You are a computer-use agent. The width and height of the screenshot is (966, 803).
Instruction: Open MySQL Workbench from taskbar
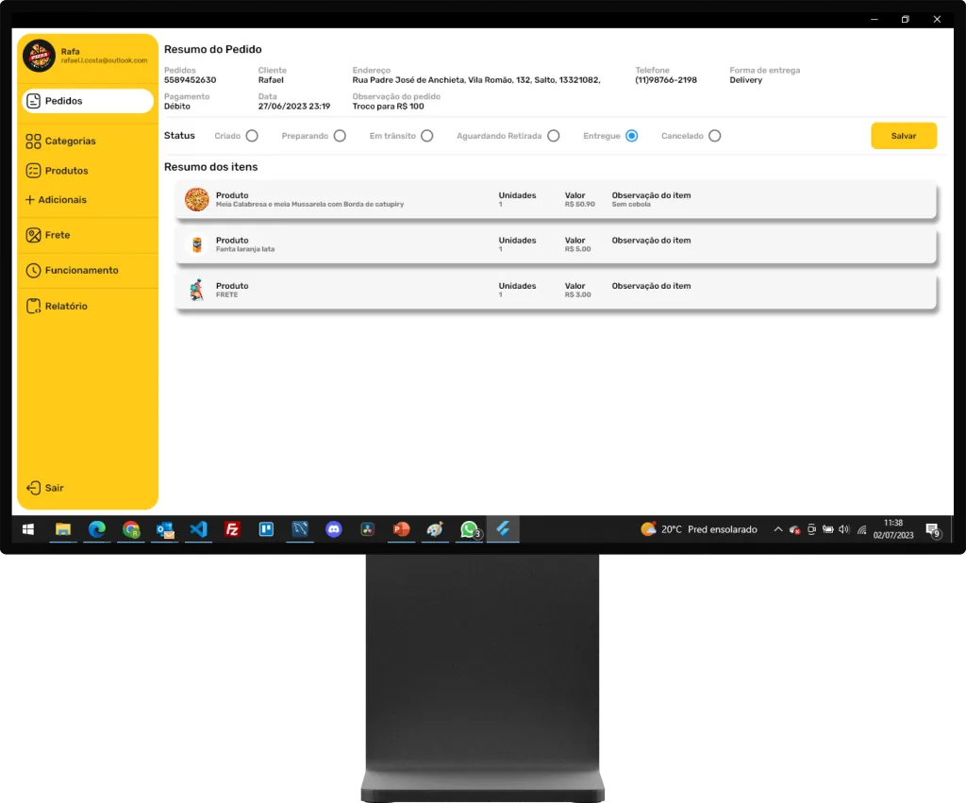[x=300, y=529]
